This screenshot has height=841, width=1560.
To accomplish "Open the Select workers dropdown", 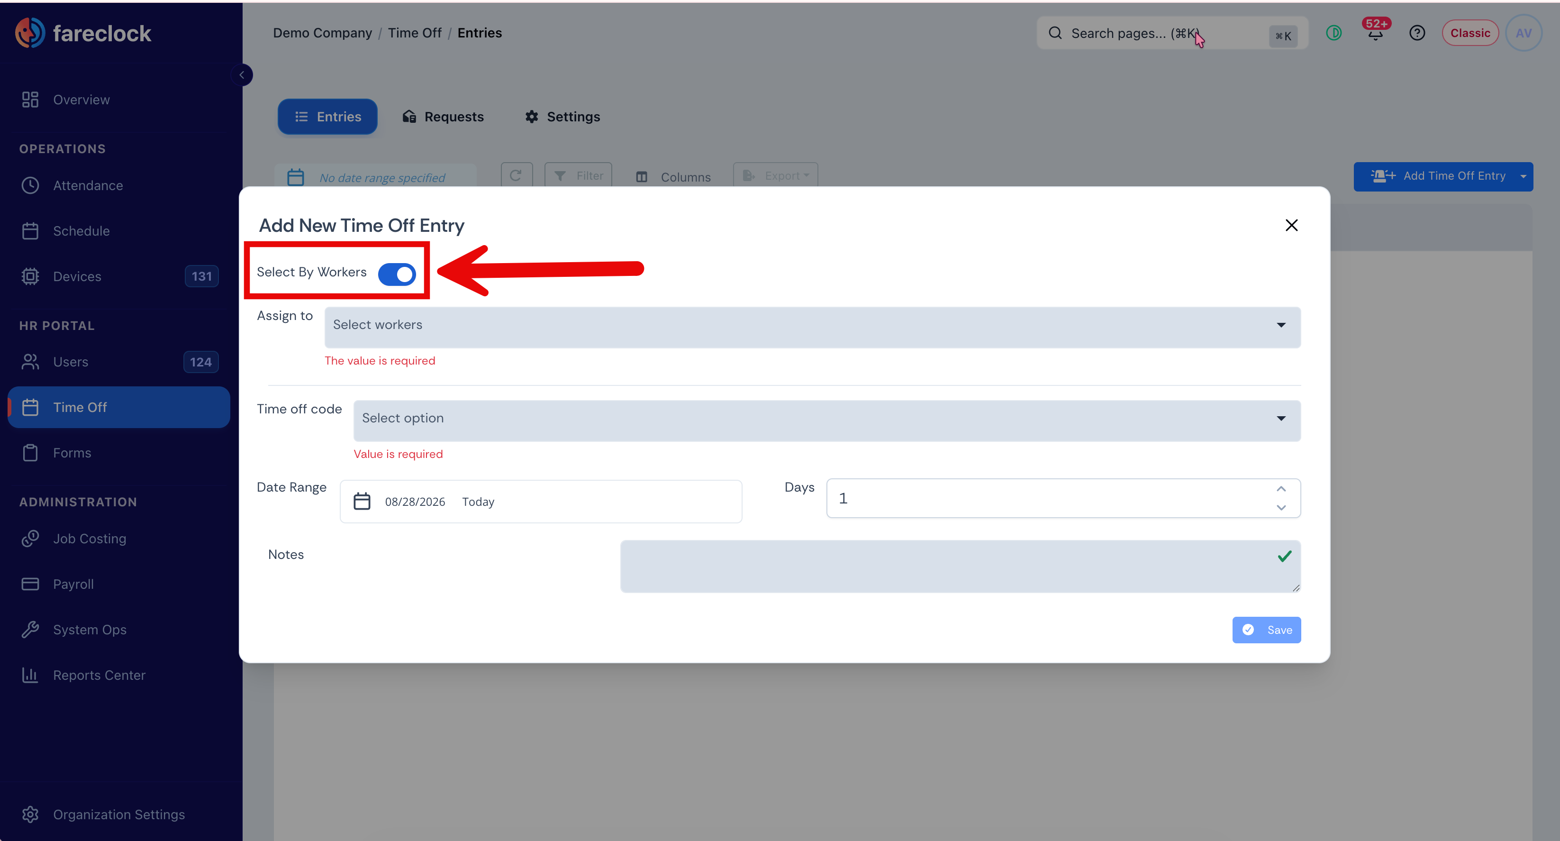I will [x=812, y=326].
